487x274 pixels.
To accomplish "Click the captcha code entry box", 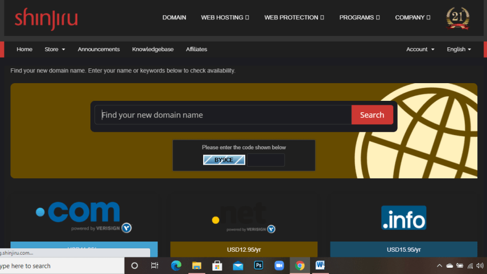I will (x=266, y=160).
